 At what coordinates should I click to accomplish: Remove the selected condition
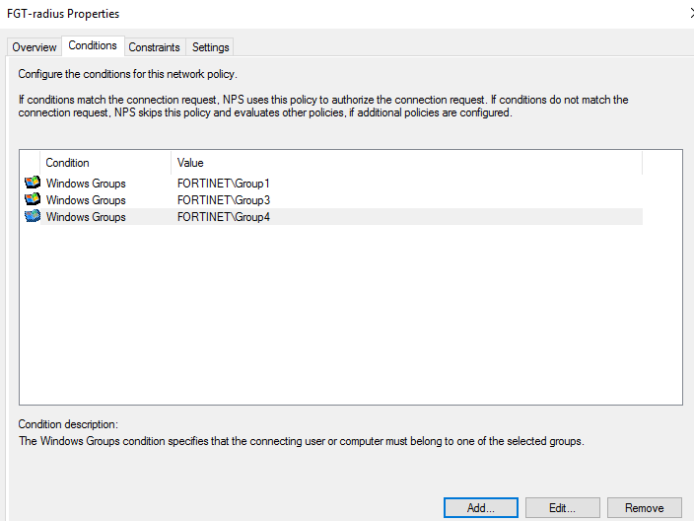644,508
